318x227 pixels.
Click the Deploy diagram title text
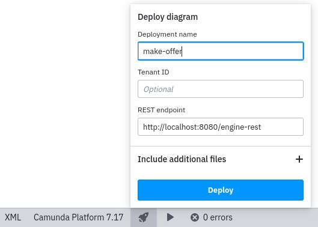coord(168,17)
